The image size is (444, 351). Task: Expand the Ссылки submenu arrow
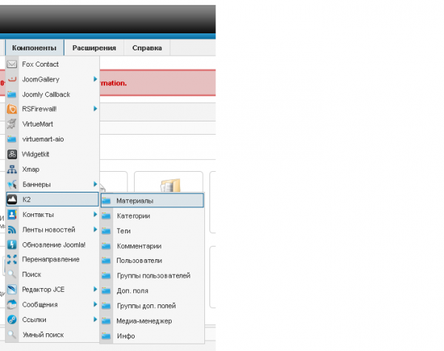[x=95, y=319]
